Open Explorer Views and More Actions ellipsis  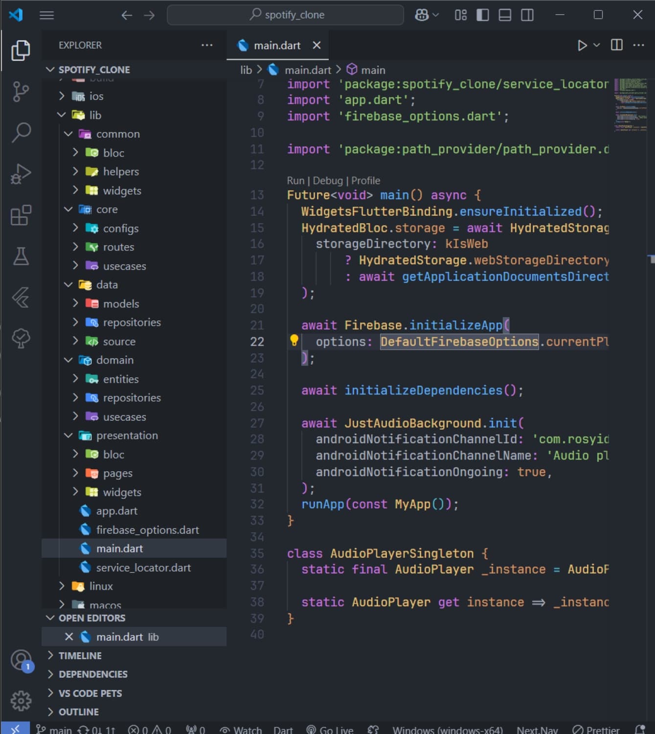coord(207,45)
